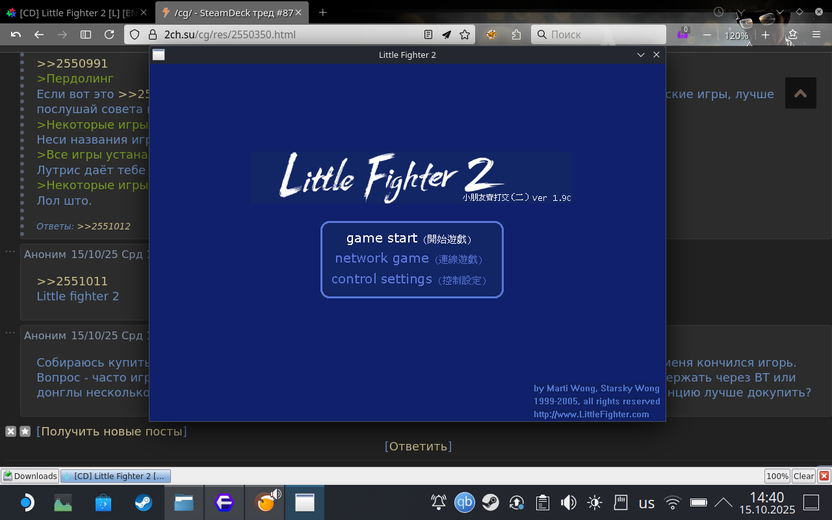Minimize the Little Fighter 2 window

[x=641, y=55]
